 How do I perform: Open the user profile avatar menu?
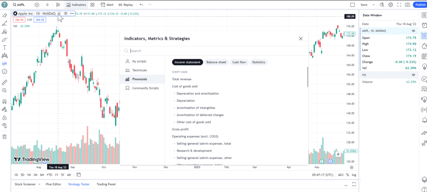pos(5,5)
